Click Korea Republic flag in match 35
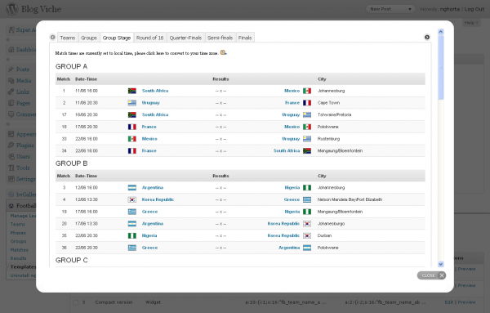490x313 pixels. pyautogui.click(x=307, y=235)
